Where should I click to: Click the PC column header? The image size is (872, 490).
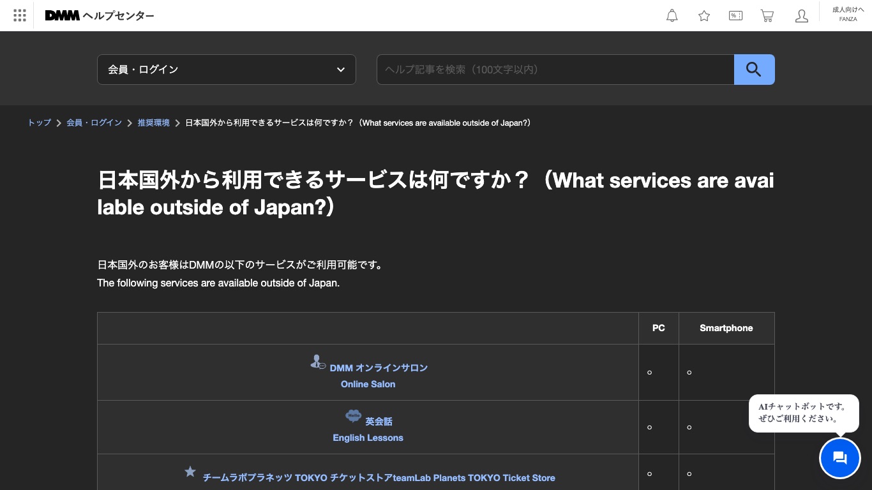point(658,328)
